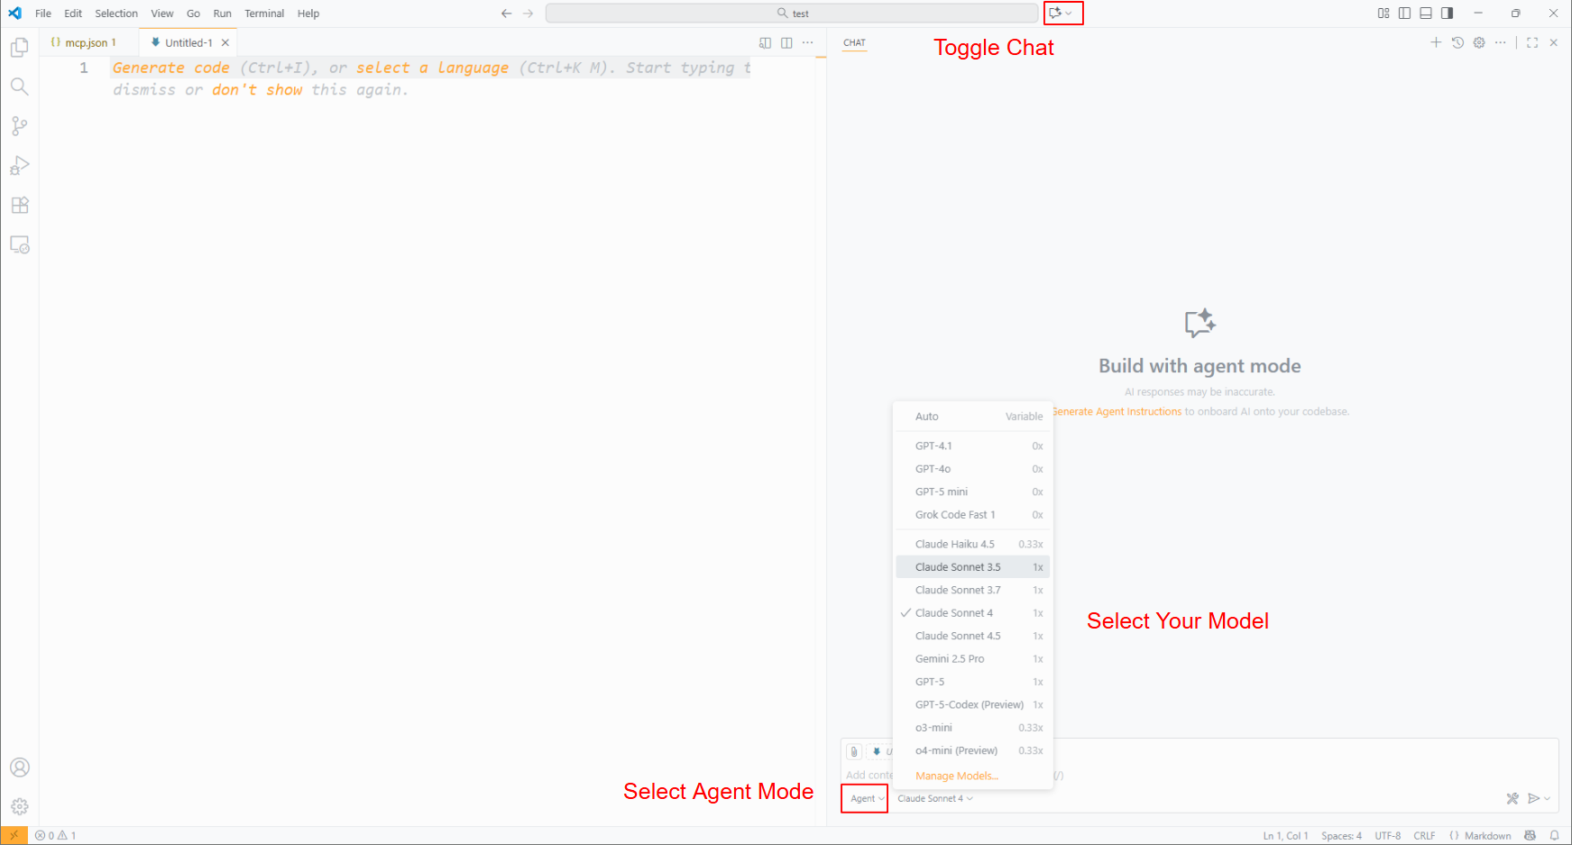Viewport: 1572px width, 845px height.
Task: Click the Accounts icon in activity bar
Action: click(x=19, y=767)
